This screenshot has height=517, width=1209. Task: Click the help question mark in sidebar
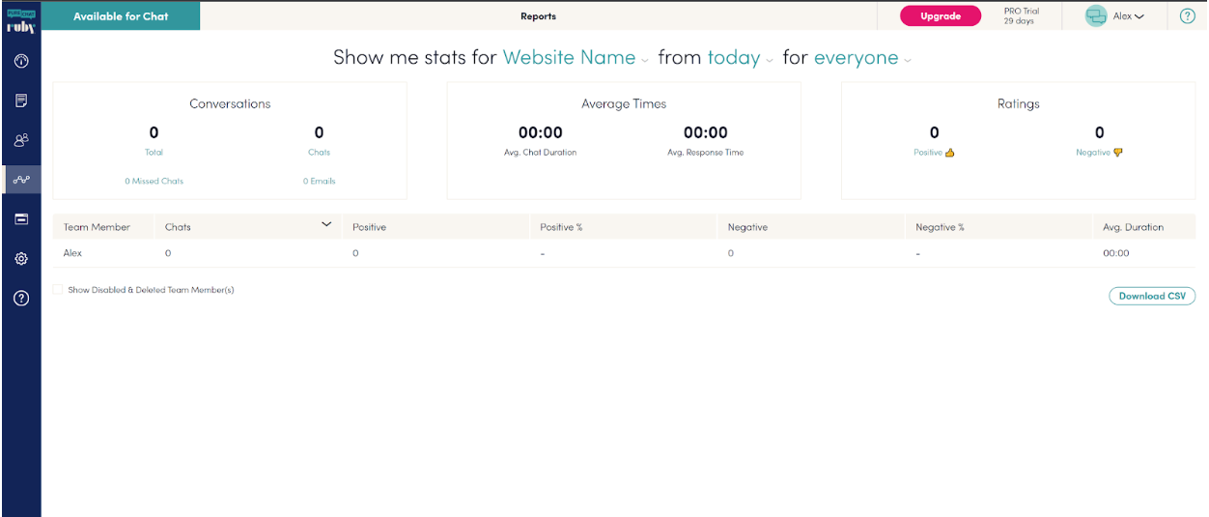click(x=21, y=299)
